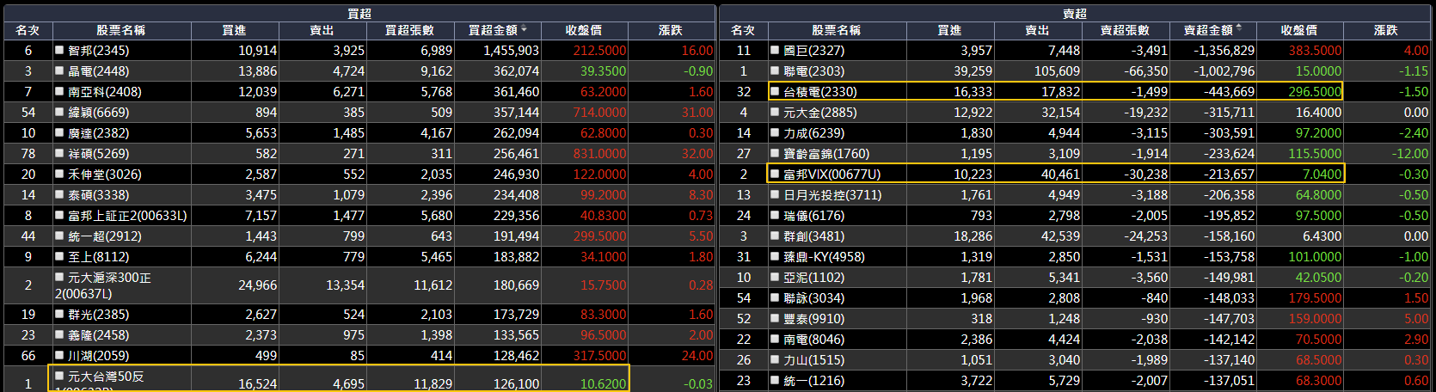Click 國巨 sell-over amount -1,356,829
Image resolution: width=1436 pixels, height=392 pixels.
pyautogui.click(x=1224, y=51)
